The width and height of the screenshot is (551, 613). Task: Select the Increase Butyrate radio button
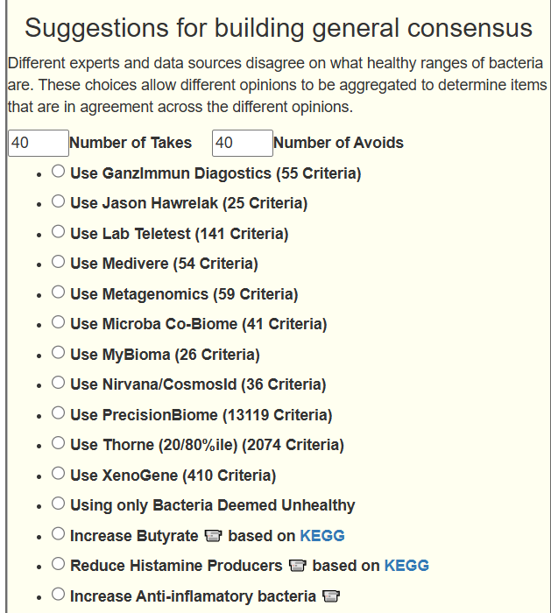click(x=58, y=534)
